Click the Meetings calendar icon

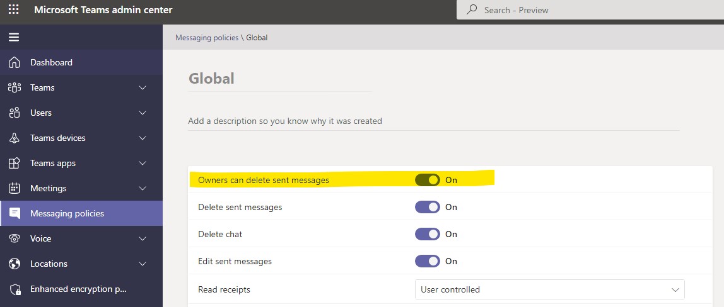click(15, 188)
